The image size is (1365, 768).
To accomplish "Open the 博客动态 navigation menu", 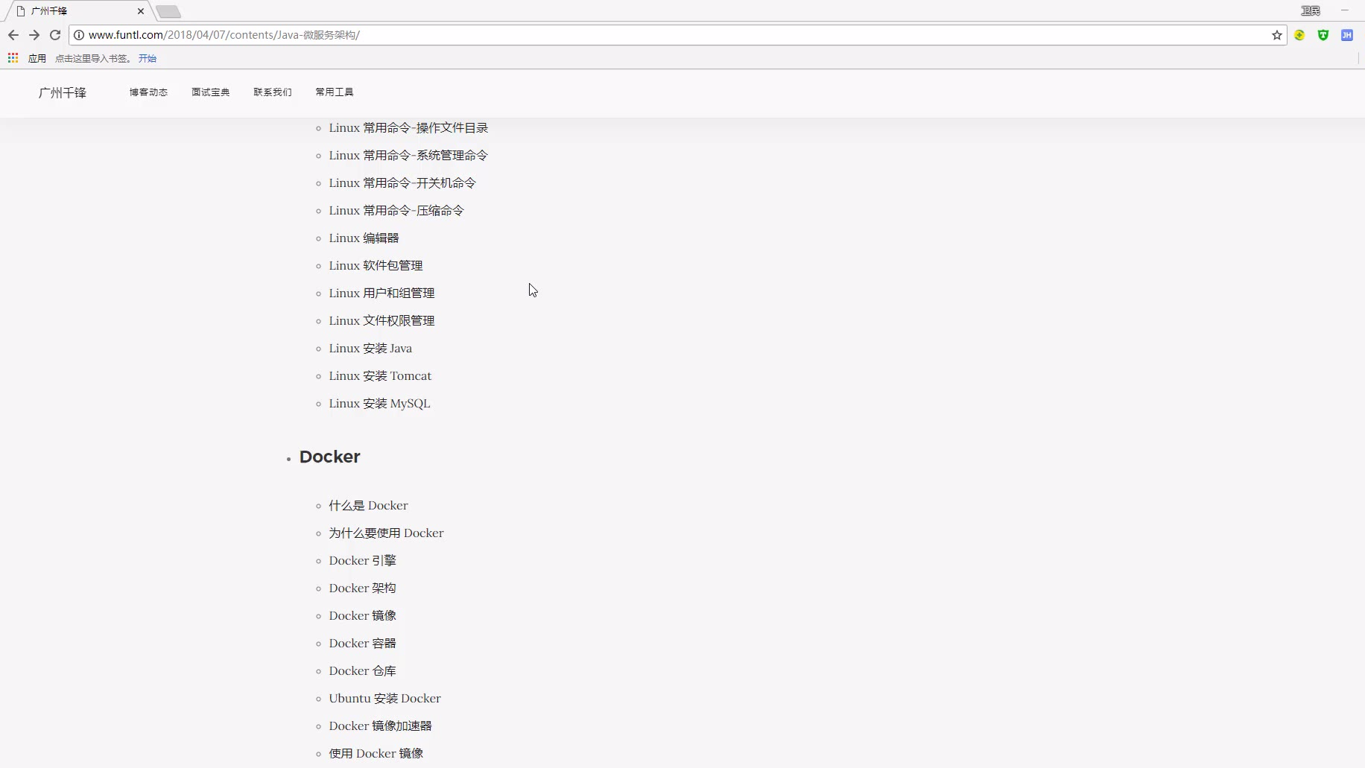I will pyautogui.click(x=148, y=92).
